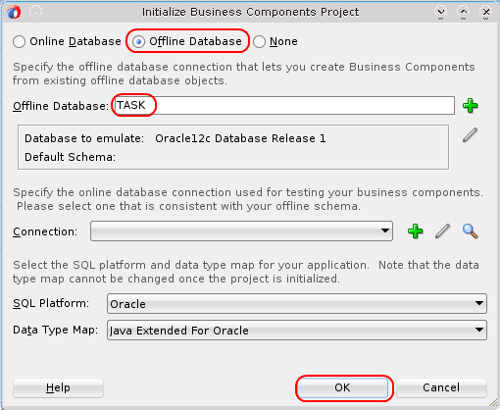Screen dimensions: 500x410
Task: Click the Offline Database text field
Action: point(284,105)
